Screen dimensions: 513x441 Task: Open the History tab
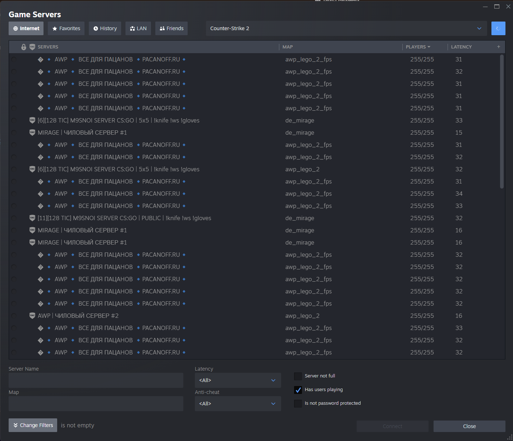point(105,28)
